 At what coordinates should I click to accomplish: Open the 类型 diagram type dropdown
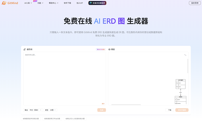(50, 110)
